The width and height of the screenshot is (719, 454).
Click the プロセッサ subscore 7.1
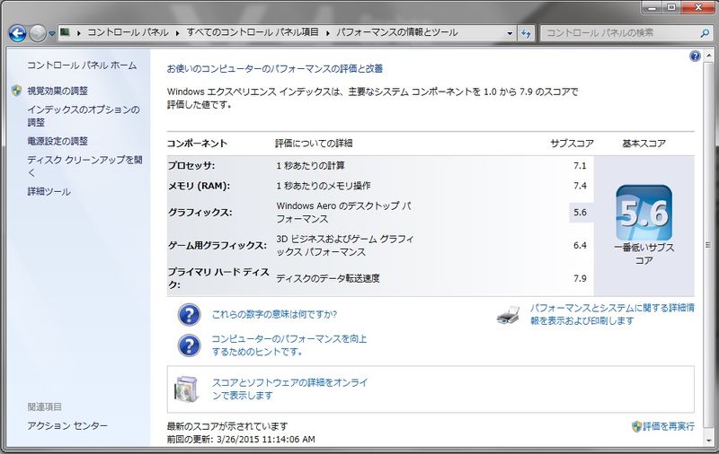(x=580, y=165)
